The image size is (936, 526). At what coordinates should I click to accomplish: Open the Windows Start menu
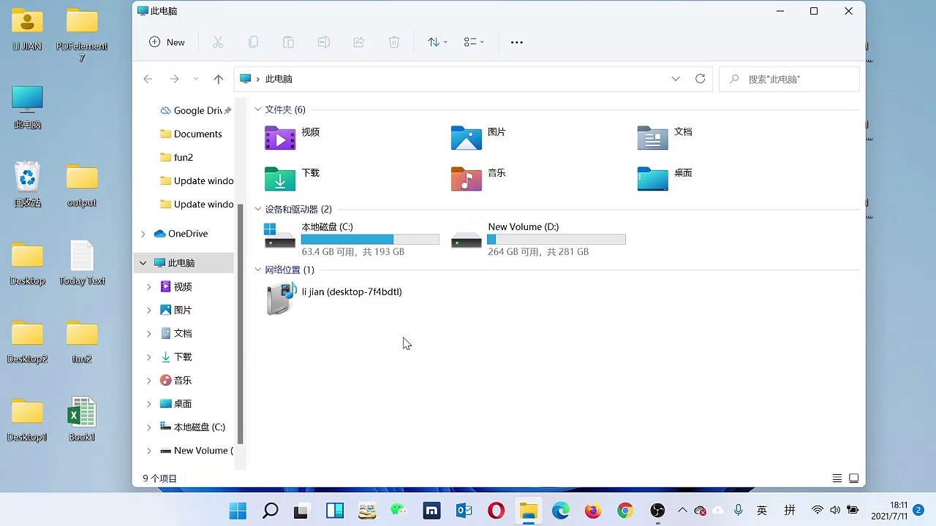238,511
